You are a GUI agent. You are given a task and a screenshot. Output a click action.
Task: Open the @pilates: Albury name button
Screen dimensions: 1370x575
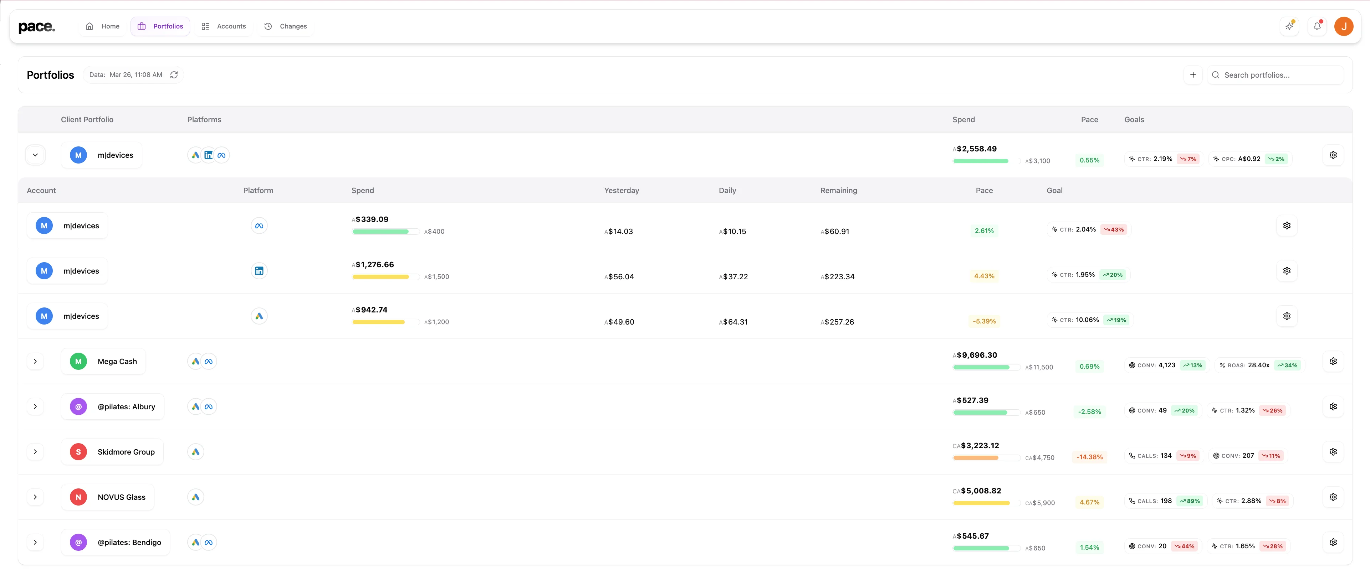(x=113, y=406)
